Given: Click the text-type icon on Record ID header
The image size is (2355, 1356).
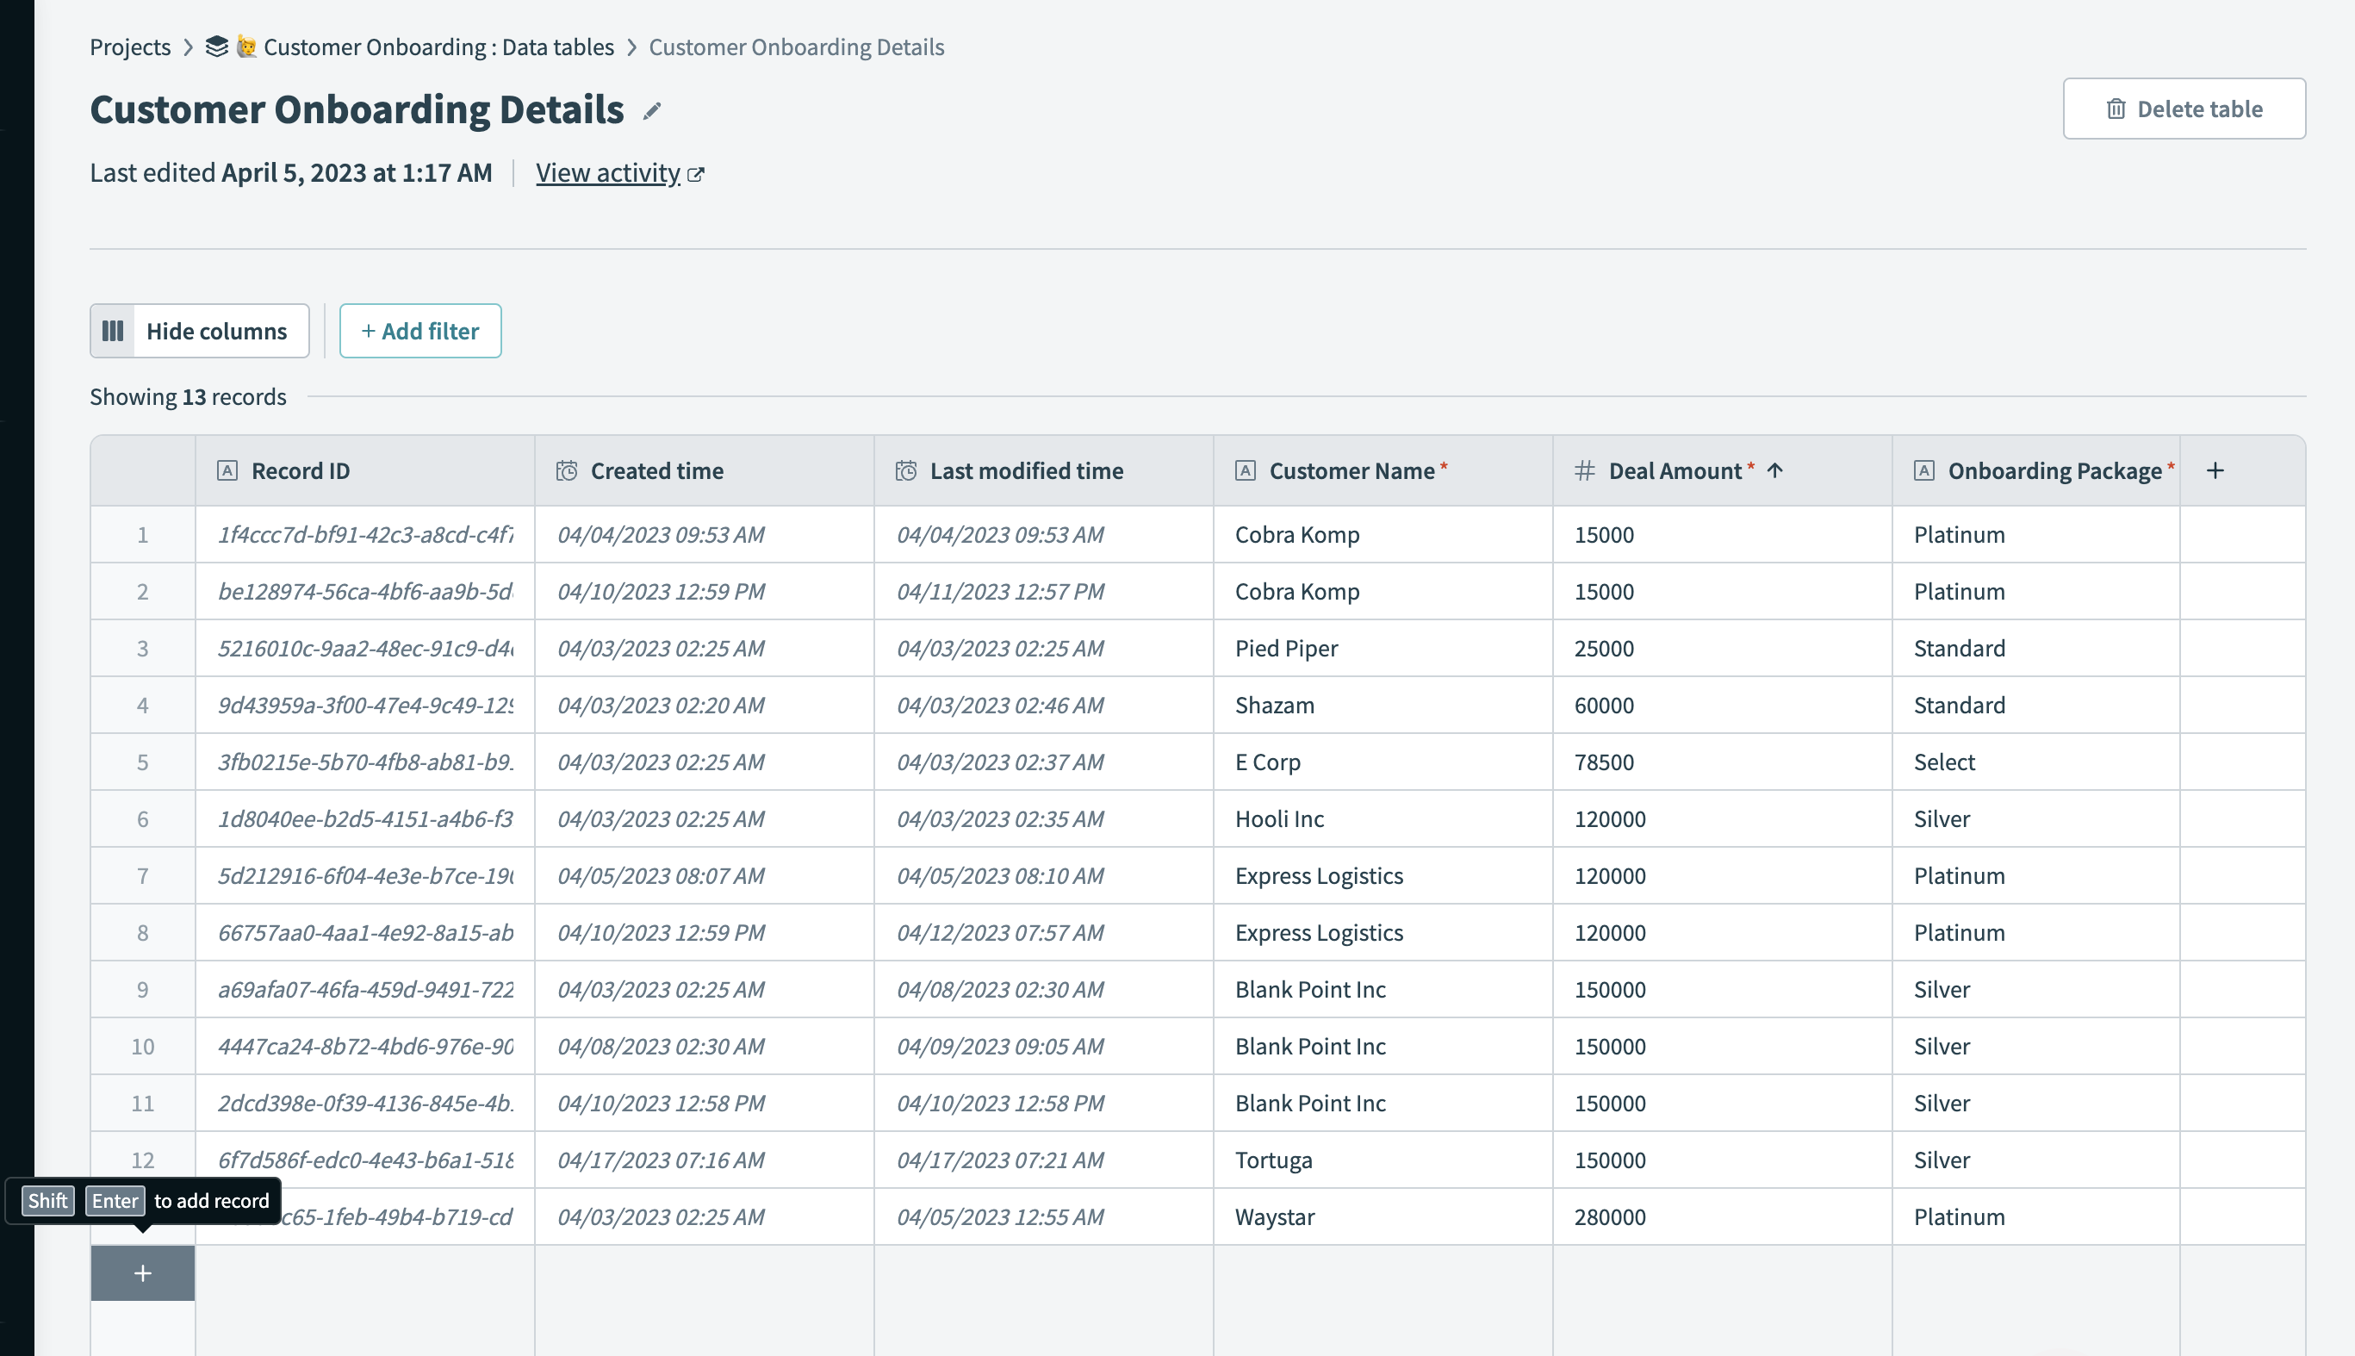Looking at the screenshot, I should coord(227,470).
